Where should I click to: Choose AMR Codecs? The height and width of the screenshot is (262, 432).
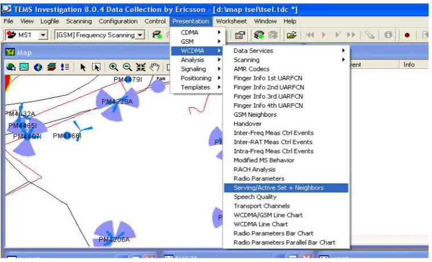286,69
